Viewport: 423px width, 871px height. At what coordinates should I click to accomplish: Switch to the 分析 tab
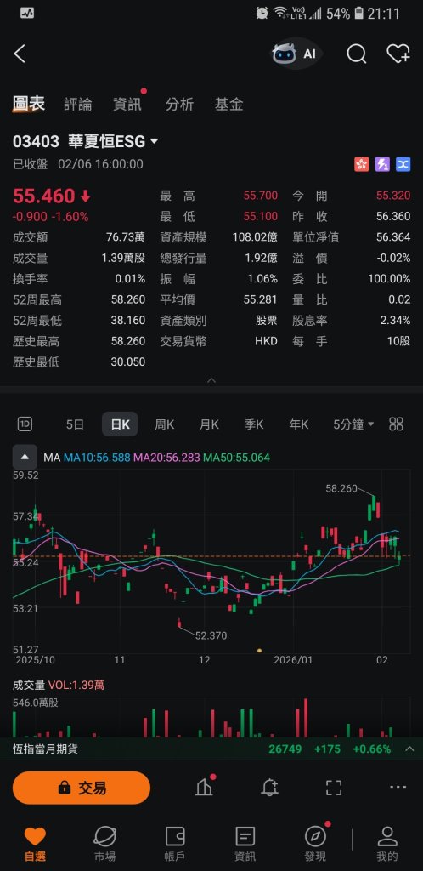coord(179,104)
